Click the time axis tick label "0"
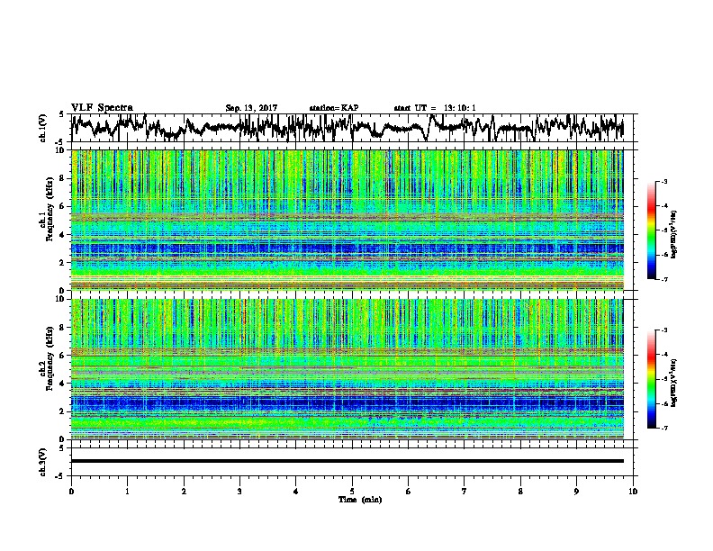This screenshot has height=551, width=713. click(x=71, y=492)
